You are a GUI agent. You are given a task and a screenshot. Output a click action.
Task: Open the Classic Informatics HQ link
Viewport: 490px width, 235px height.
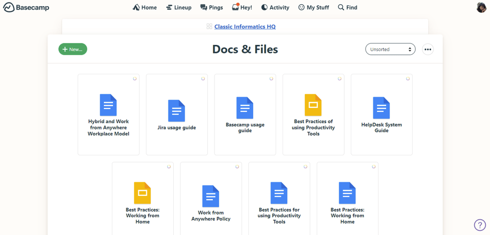245,27
